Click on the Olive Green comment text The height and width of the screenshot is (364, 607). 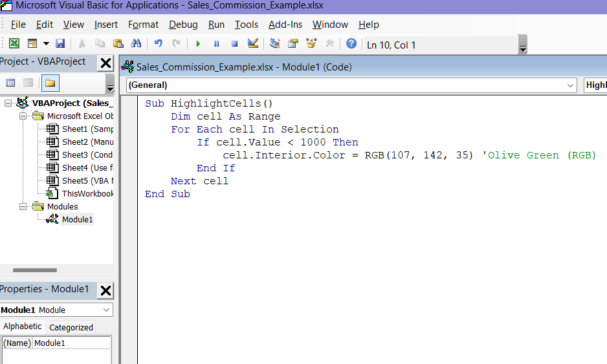click(539, 155)
